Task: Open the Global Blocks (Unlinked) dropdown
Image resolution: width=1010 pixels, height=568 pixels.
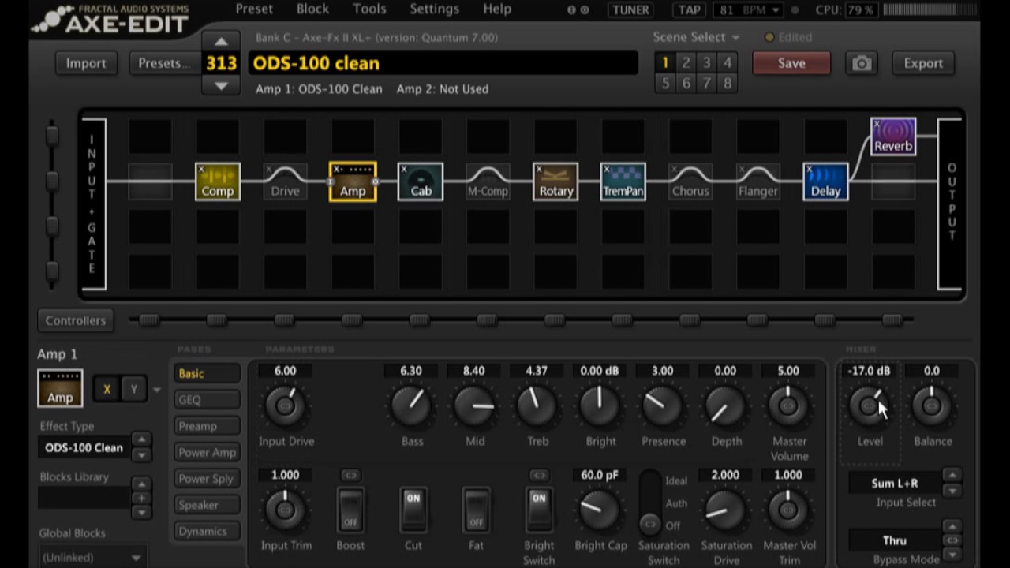Action: [x=92, y=557]
